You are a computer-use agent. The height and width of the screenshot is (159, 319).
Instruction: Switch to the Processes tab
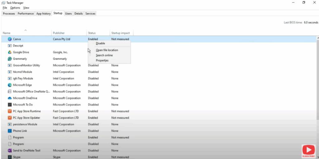[x=9, y=13]
